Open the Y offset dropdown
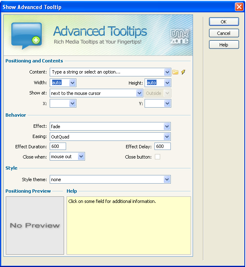The height and width of the screenshot is (267, 246). [x=167, y=104]
